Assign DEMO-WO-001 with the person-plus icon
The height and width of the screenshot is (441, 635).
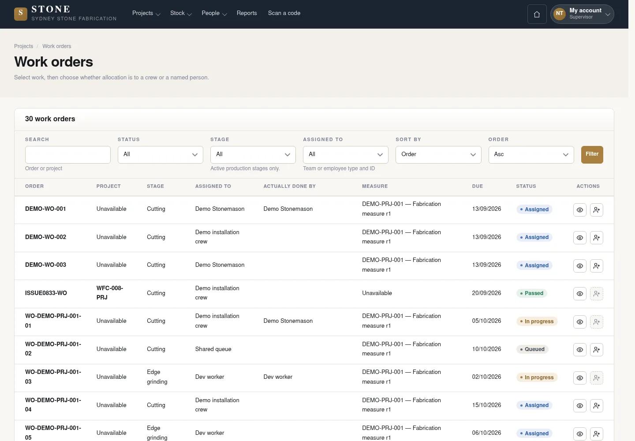(597, 210)
